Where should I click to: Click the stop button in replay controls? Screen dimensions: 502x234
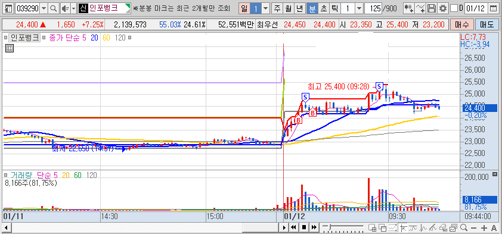[304, 227]
